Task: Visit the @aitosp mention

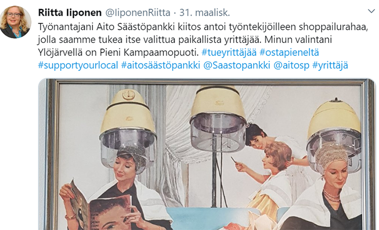Action: tap(291, 65)
